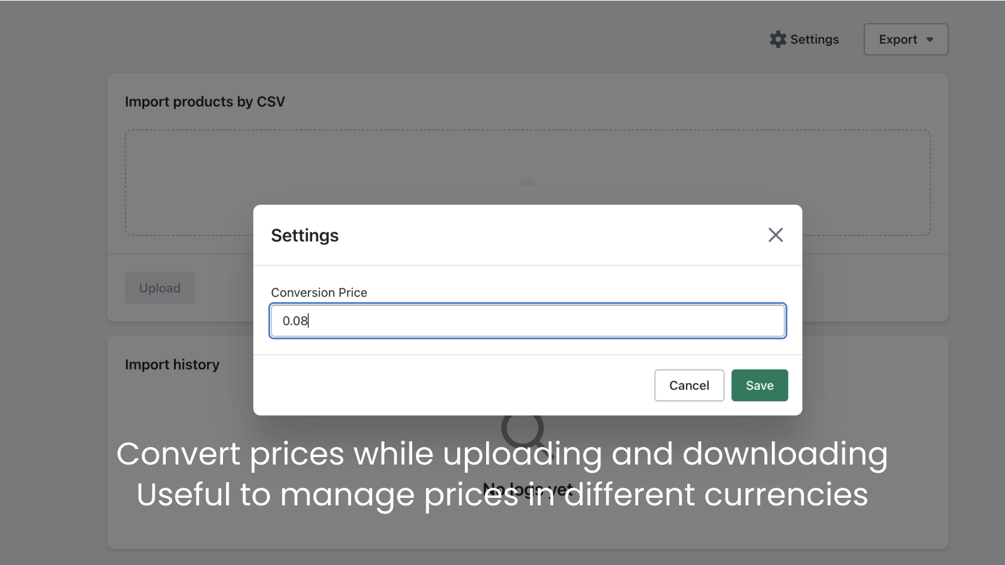
Task: Open the Export dropdown
Action: click(905, 39)
